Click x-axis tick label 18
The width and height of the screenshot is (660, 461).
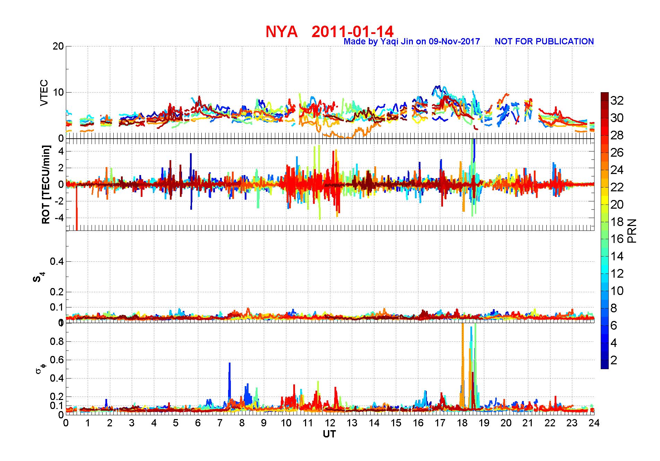pos(462,423)
